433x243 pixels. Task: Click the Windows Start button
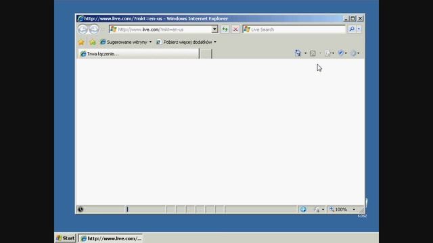coord(66,238)
